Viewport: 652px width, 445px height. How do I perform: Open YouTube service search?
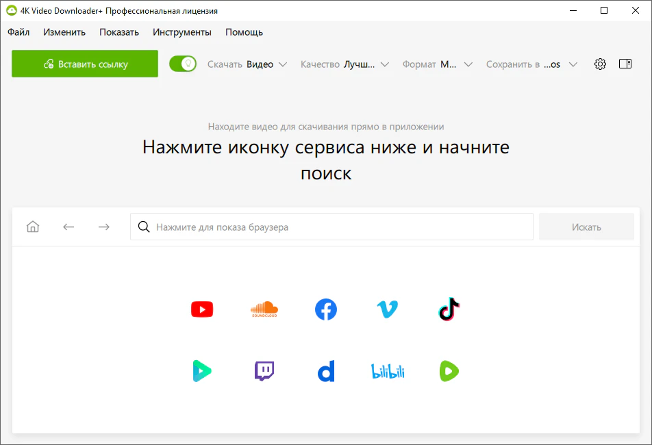(201, 309)
